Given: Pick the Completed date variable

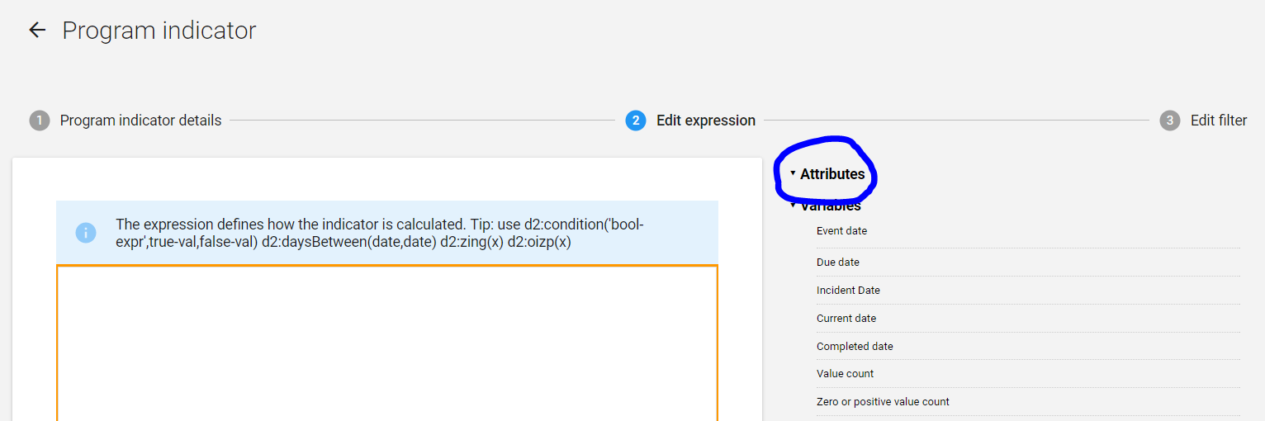Looking at the screenshot, I should click(855, 347).
